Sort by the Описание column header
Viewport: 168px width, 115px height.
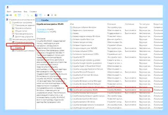click(x=112, y=24)
